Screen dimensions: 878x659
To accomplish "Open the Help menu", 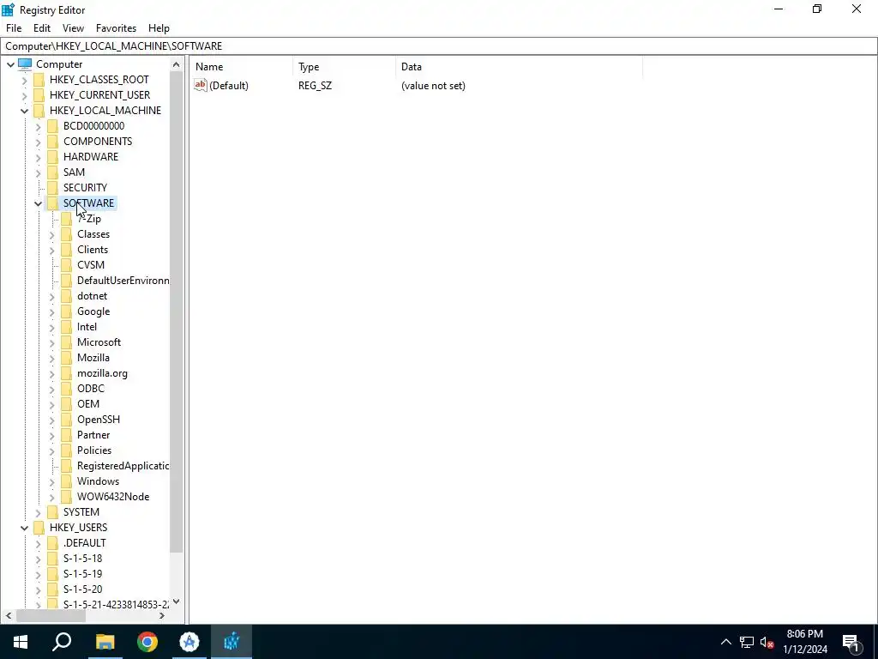I will pos(159,28).
